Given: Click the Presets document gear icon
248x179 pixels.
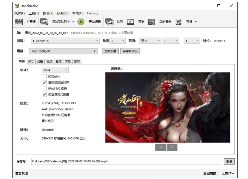Looking at the screenshot, I should tap(179, 22).
